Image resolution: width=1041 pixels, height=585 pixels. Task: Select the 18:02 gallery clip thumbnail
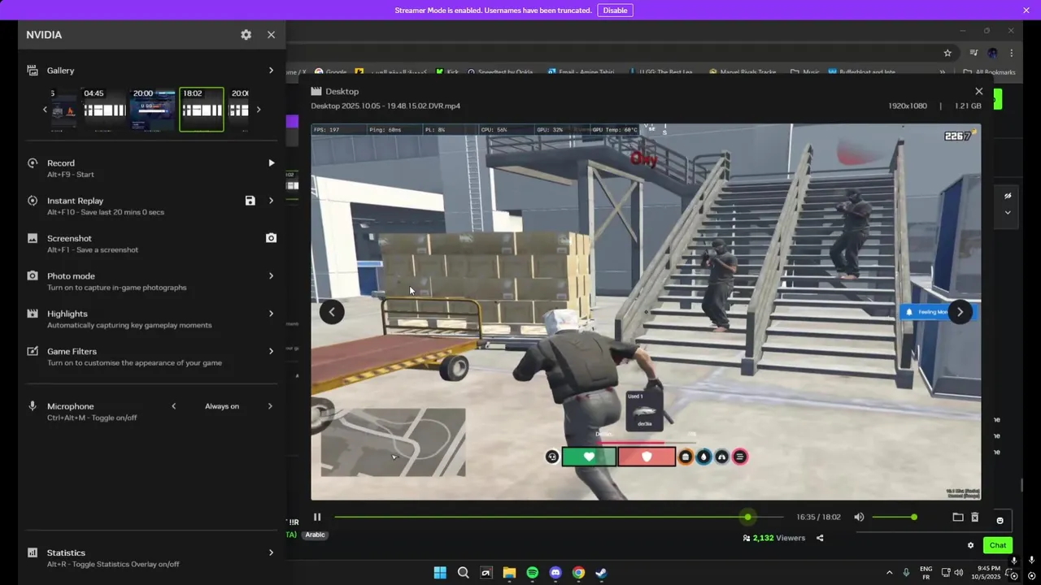[x=202, y=109]
